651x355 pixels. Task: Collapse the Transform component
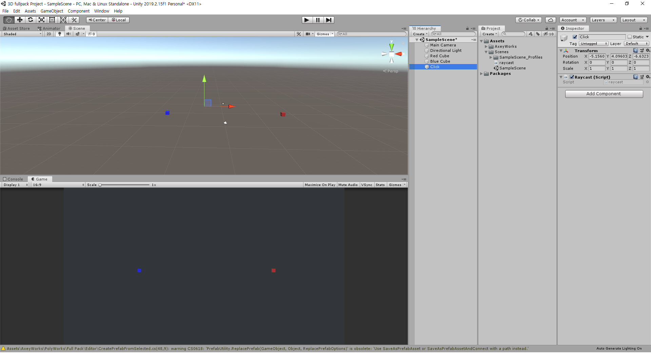pyautogui.click(x=561, y=50)
